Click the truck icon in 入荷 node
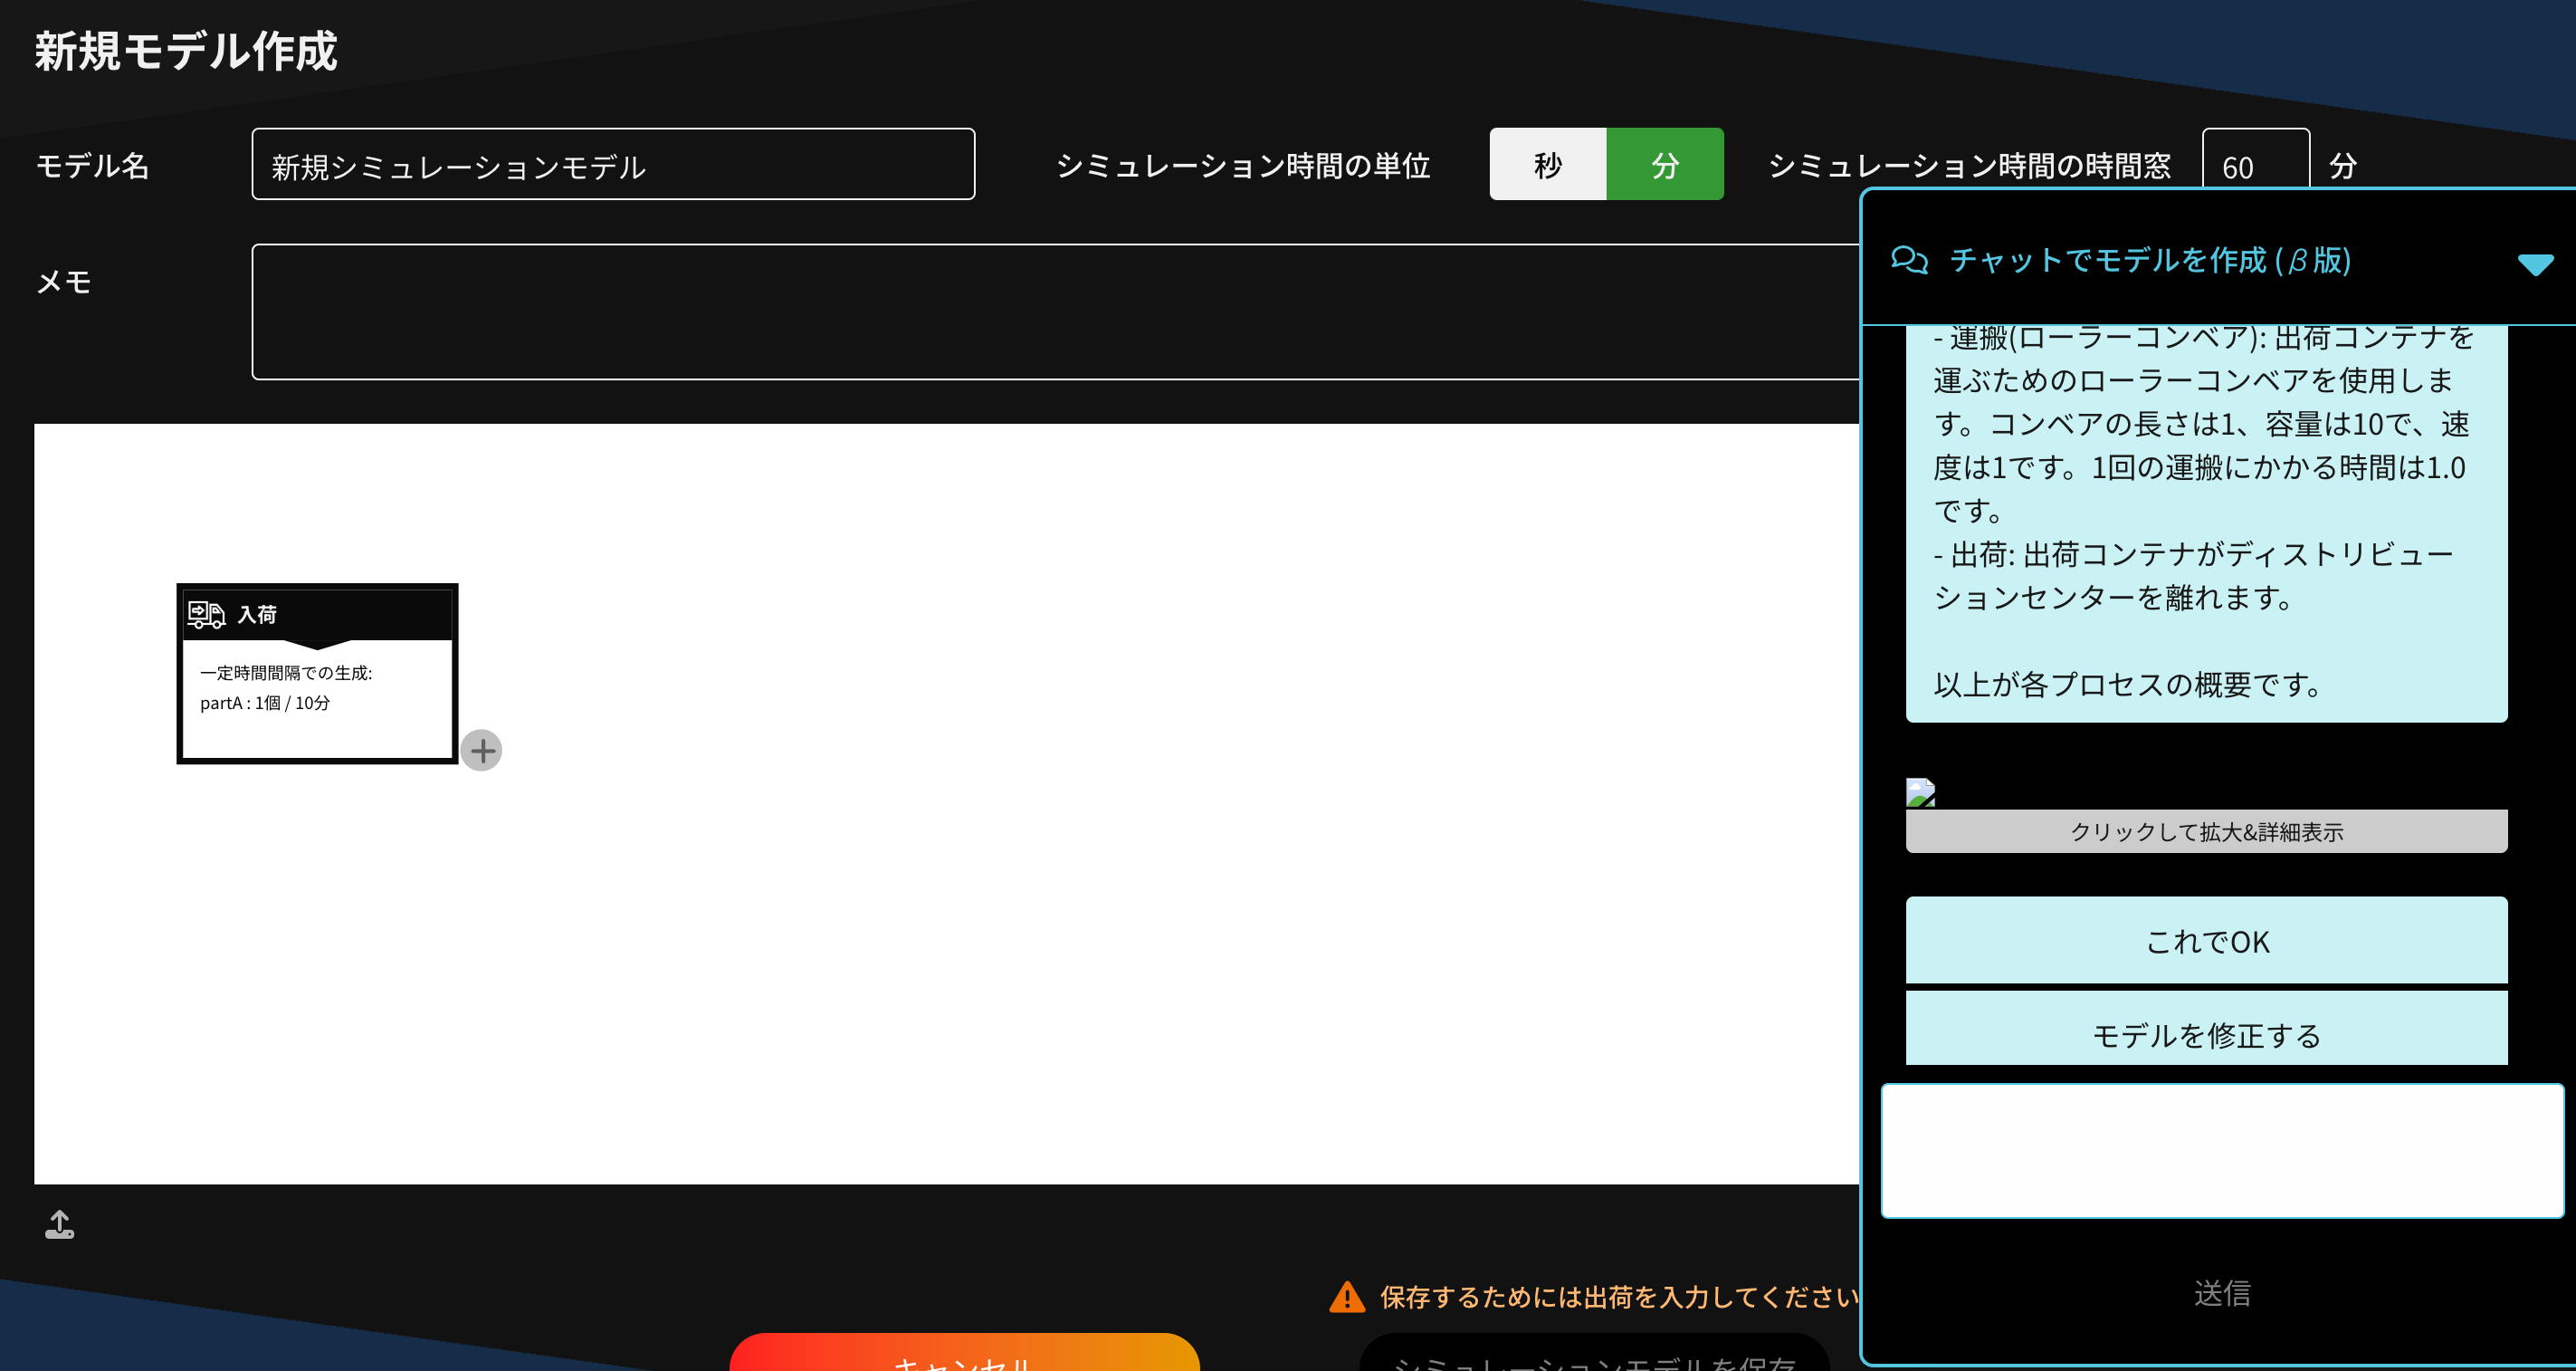Viewport: 2576px width, 1371px height. click(206, 615)
